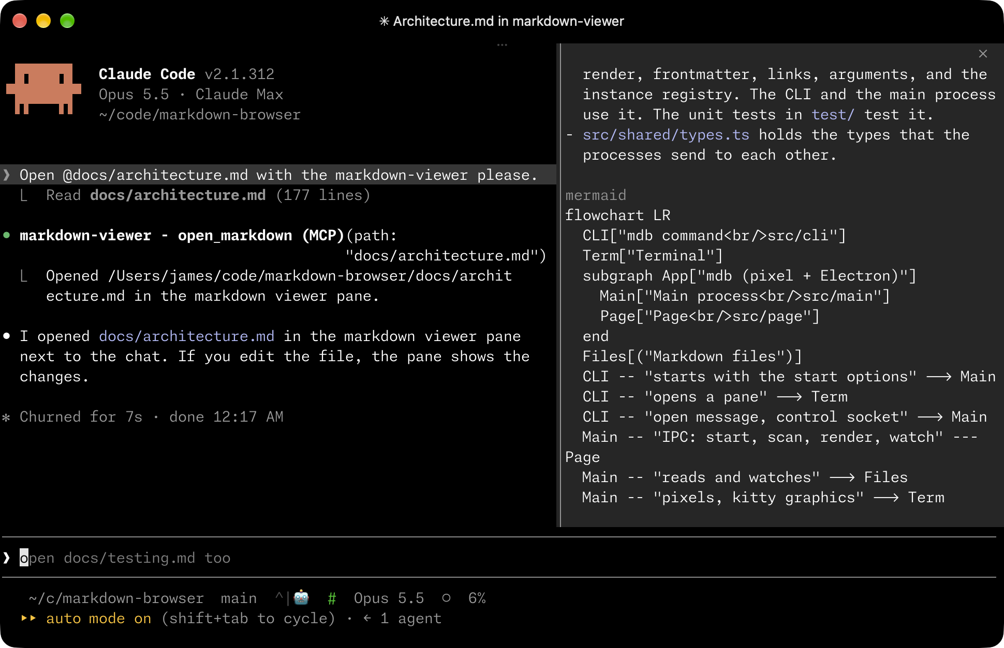This screenshot has width=1004, height=648.
Task: Click 'Main -- "reads and watches"' line
Action: 745,477
